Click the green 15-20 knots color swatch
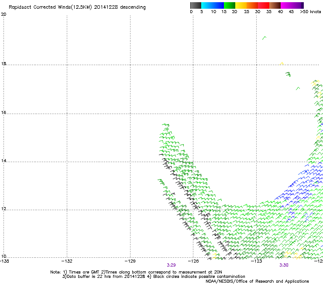Image resolution: width=323 pixels, height=284 pixels. 230,5
